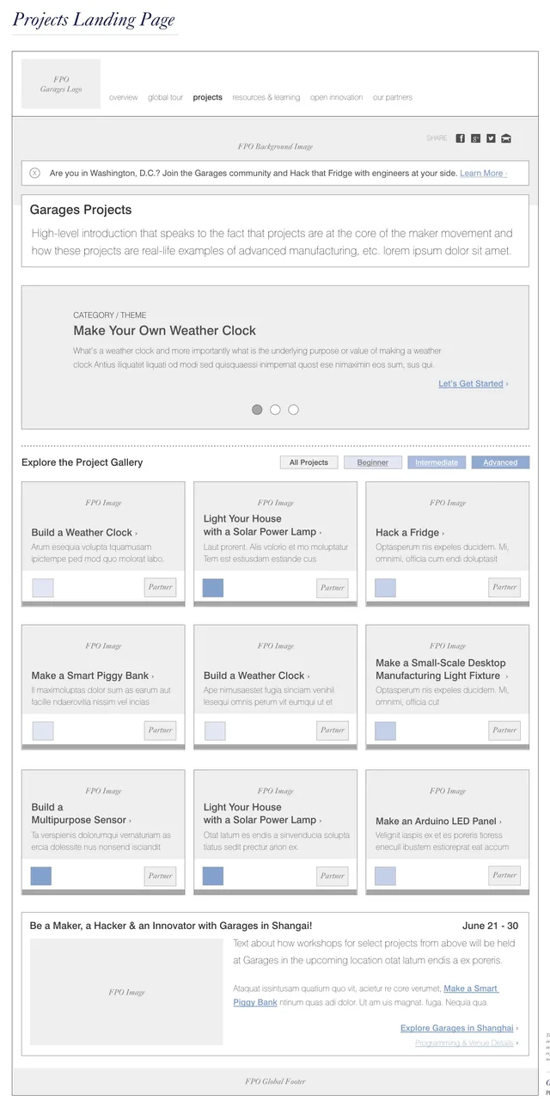This screenshot has width=550, height=1107.
Task: Select the projects nav item
Action: [x=208, y=97]
